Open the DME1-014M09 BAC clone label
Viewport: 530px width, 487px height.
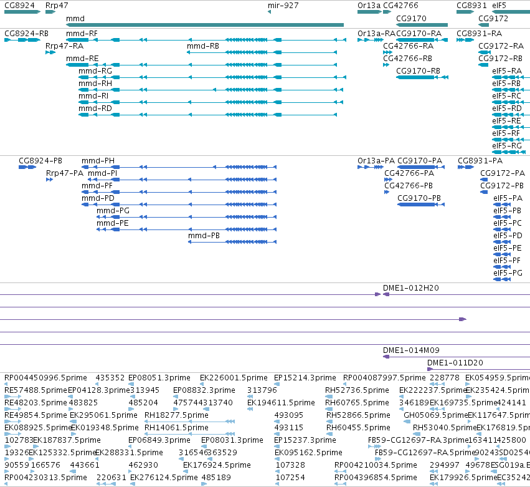(x=412, y=350)
